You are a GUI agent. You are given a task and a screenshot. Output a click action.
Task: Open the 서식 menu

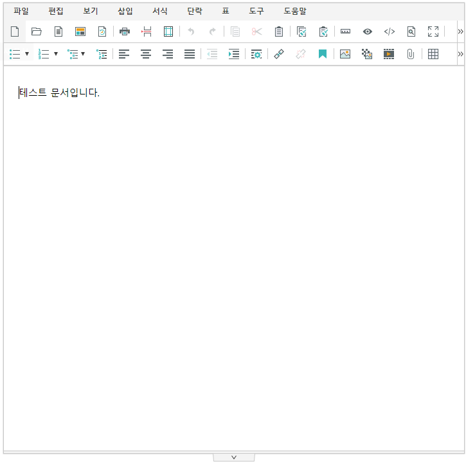click(x=160, y=11)
